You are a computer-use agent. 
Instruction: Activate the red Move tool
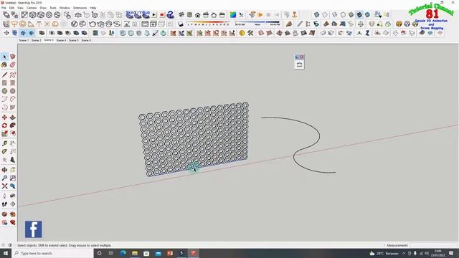coord(4,118)
